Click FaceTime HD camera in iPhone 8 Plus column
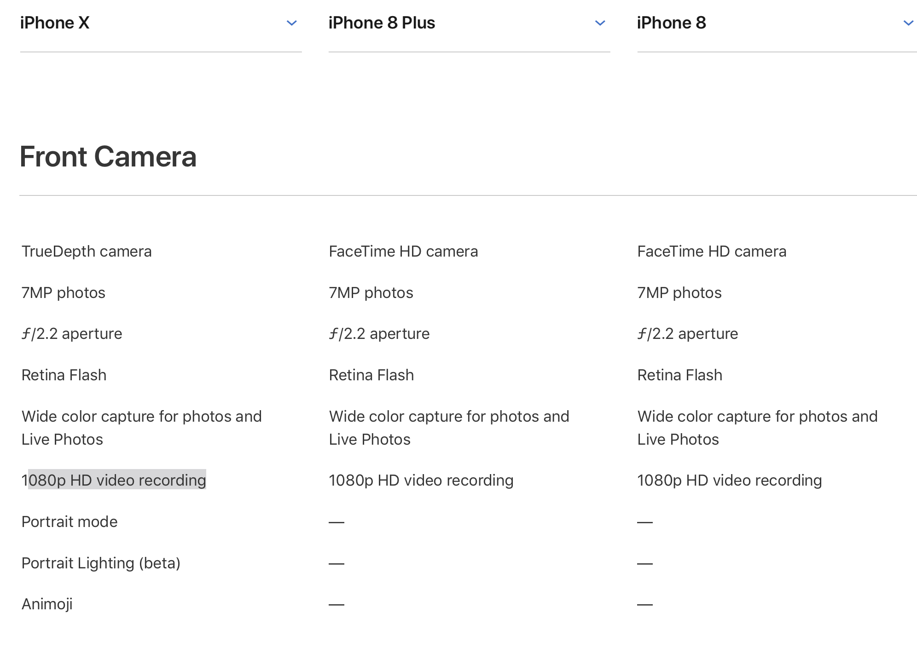 click(x=403, y=252)
